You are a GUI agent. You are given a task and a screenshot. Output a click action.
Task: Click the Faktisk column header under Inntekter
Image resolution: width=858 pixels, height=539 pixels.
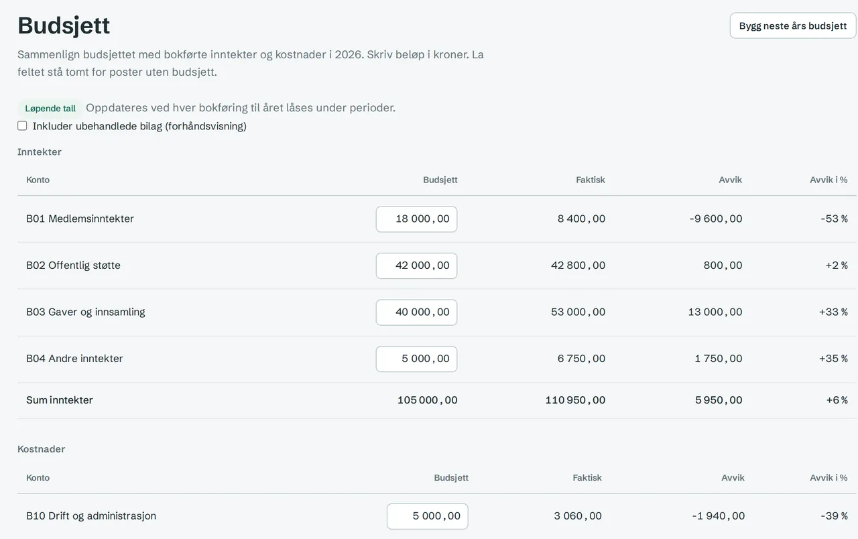[x=591, y=180]
